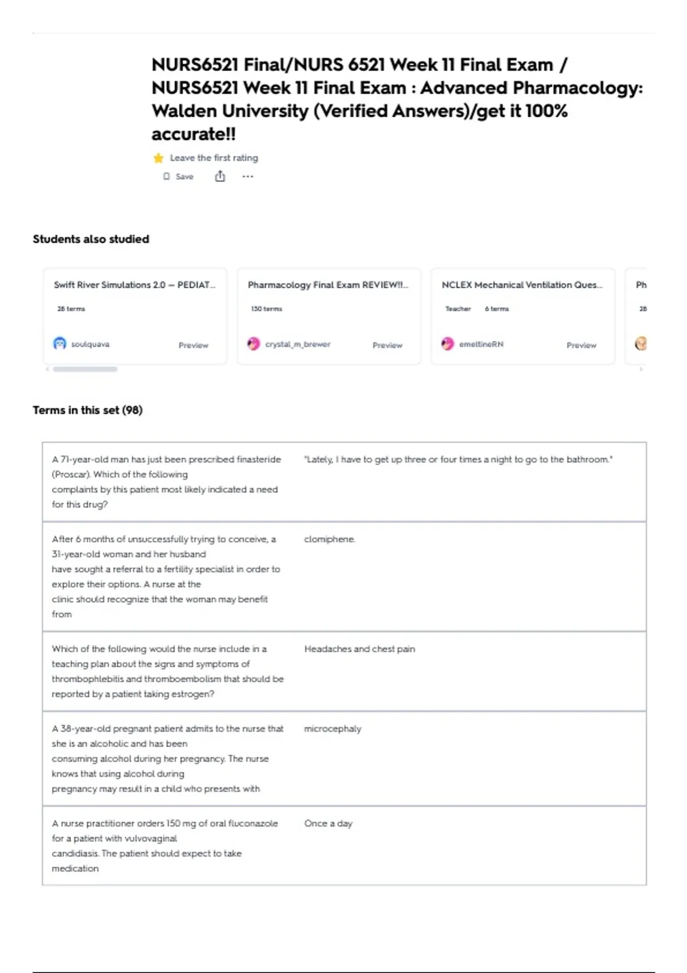Click the crystal_m_brewer avatar icon
Image resolution: width=687 pixels, height=973 pixels.
pos(254,343)
